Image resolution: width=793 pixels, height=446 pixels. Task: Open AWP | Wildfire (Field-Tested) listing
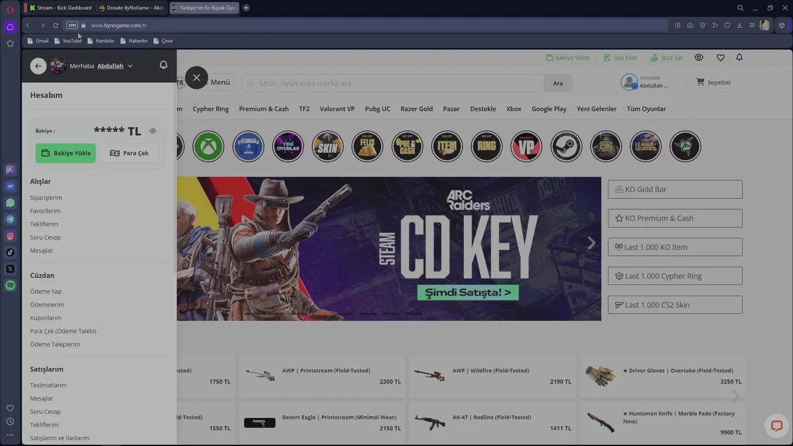(x=492, y=375)
